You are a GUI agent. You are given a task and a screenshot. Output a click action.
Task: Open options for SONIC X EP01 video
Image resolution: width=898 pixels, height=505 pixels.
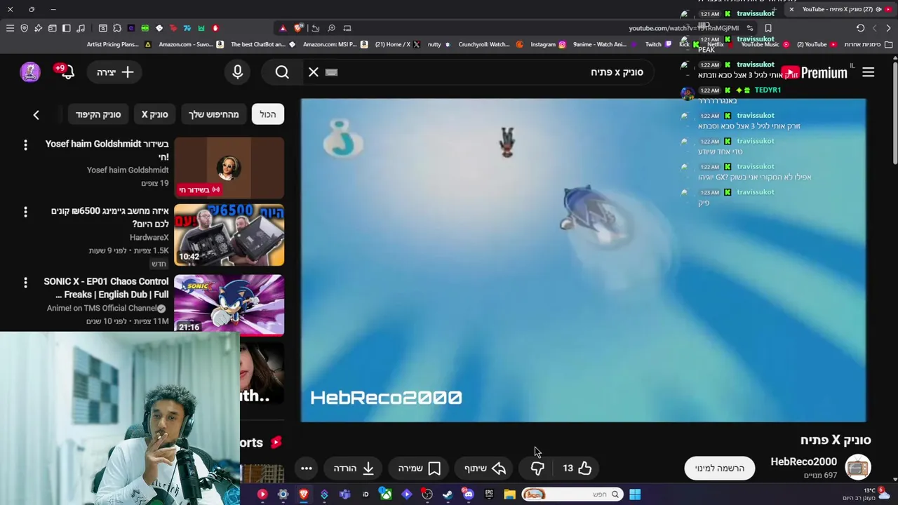click(x=25, y=282)
